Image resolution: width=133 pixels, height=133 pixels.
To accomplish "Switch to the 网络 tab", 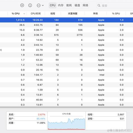I will click(86, 5).
